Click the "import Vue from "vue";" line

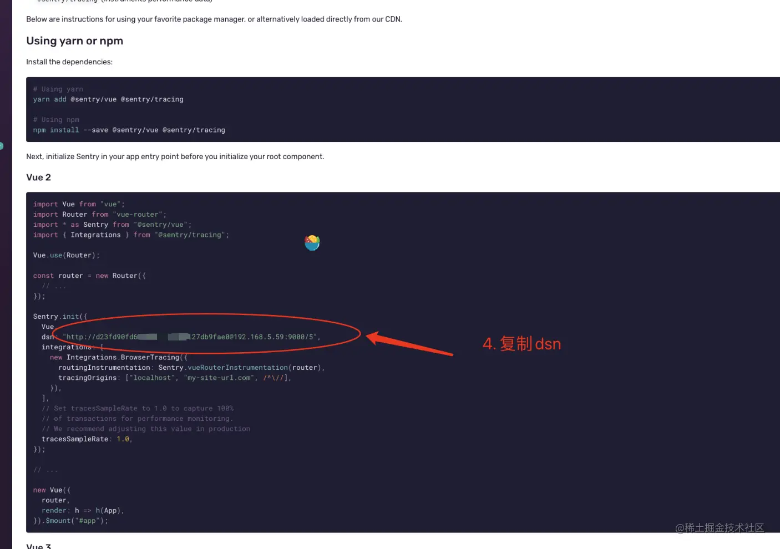tap(79, 204)
